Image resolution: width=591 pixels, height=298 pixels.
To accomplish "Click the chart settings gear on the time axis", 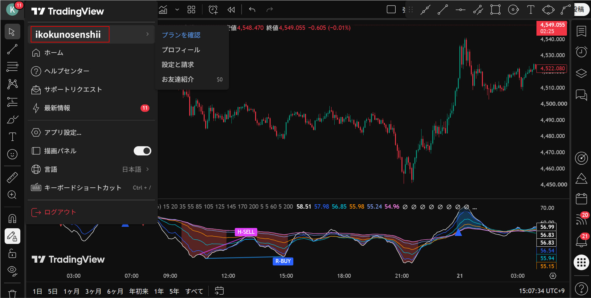I will 553,276.
